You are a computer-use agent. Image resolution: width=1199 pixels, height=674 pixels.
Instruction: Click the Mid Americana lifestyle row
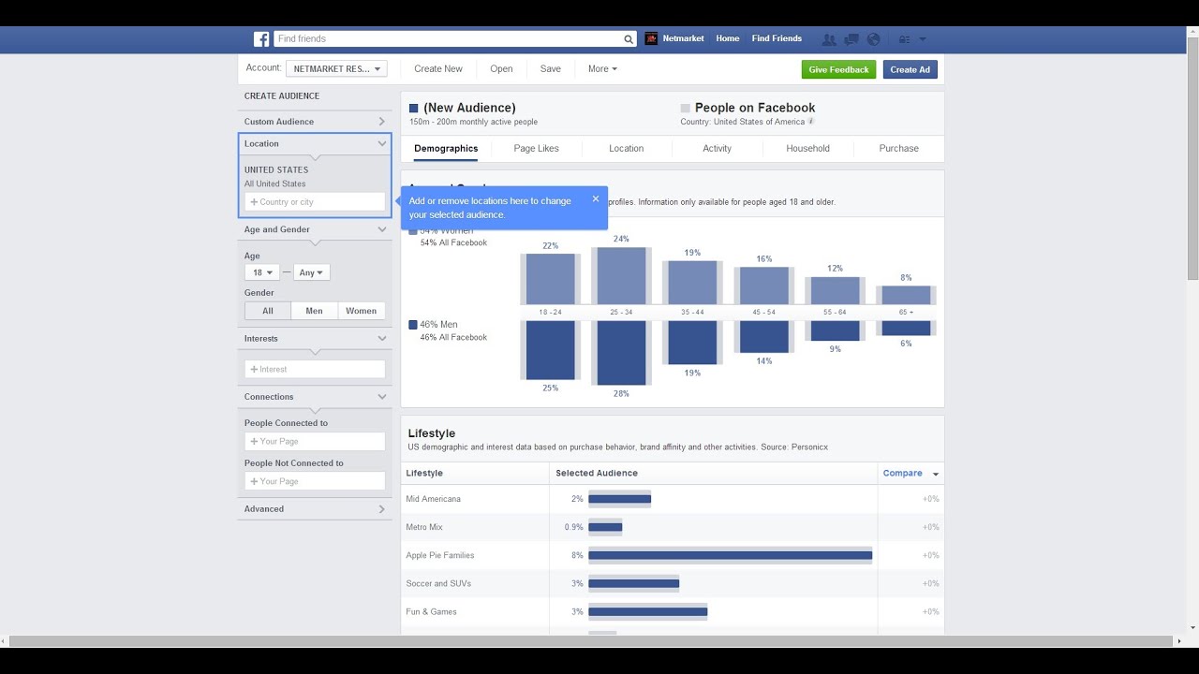tap(673, 499)
